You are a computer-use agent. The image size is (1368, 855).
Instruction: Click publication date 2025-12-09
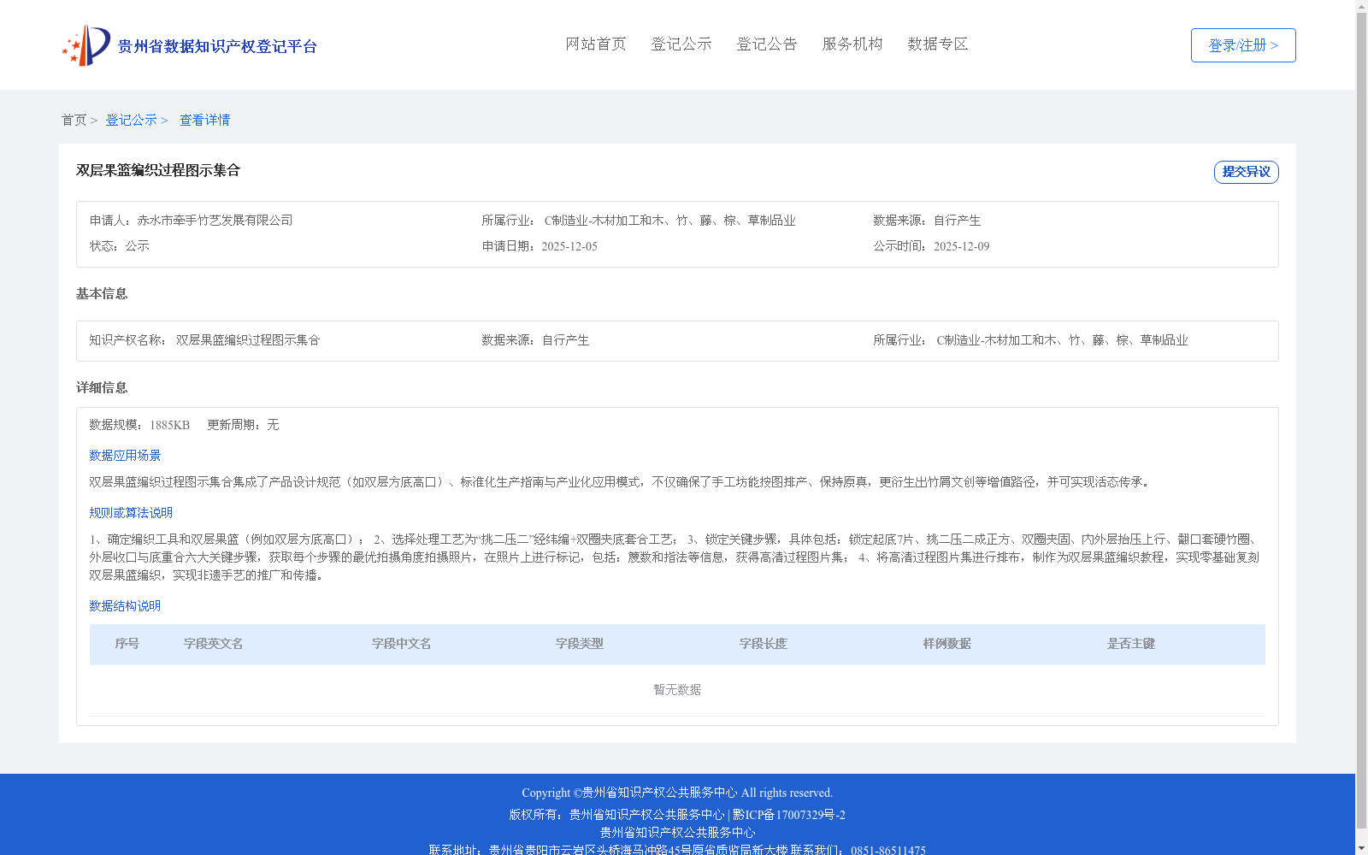pos(961,246)
